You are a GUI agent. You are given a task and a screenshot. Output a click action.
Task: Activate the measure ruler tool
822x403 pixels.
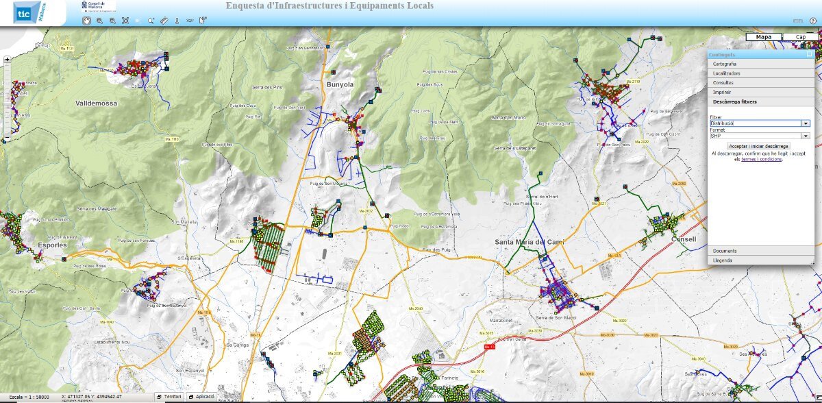click(164, 21)
